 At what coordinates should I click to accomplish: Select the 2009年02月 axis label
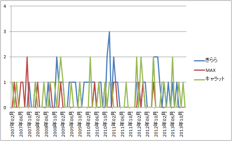tap(63, 124)
